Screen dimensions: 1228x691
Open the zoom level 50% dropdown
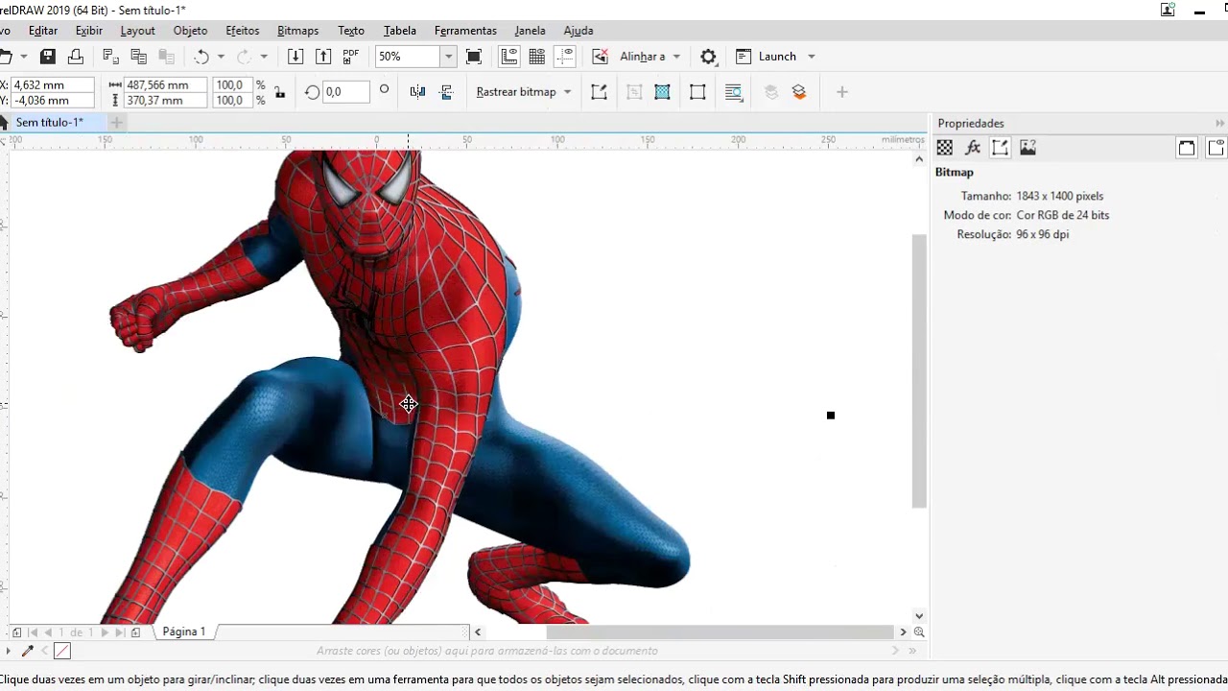pos(448,57)
